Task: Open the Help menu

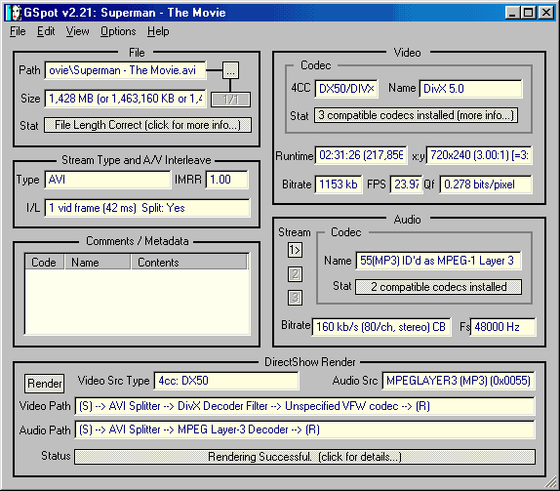Action: tap(158, 31)
